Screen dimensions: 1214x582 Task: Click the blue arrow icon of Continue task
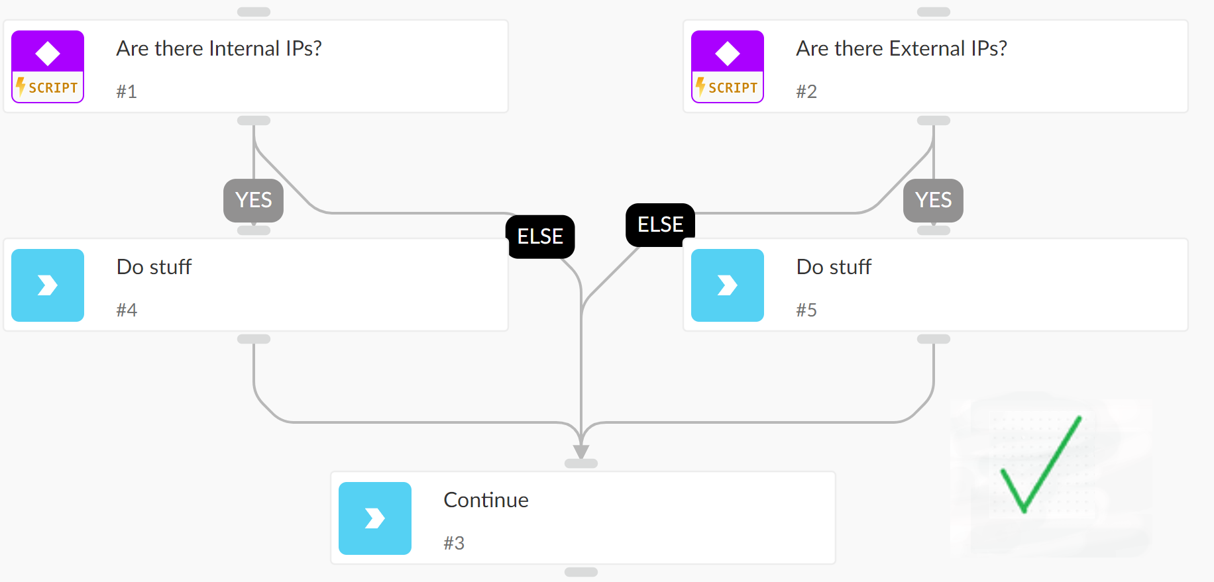[375, 518]
